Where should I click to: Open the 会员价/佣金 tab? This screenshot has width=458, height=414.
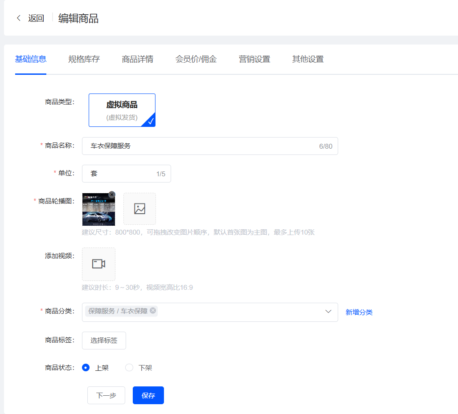196,59
